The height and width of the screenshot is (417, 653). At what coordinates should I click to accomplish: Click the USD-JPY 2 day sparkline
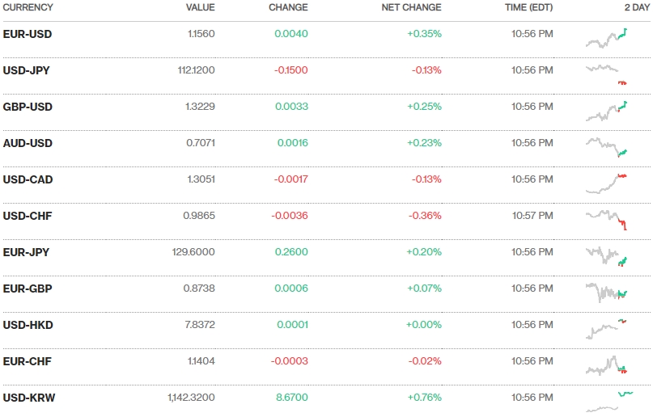point(606,74)
